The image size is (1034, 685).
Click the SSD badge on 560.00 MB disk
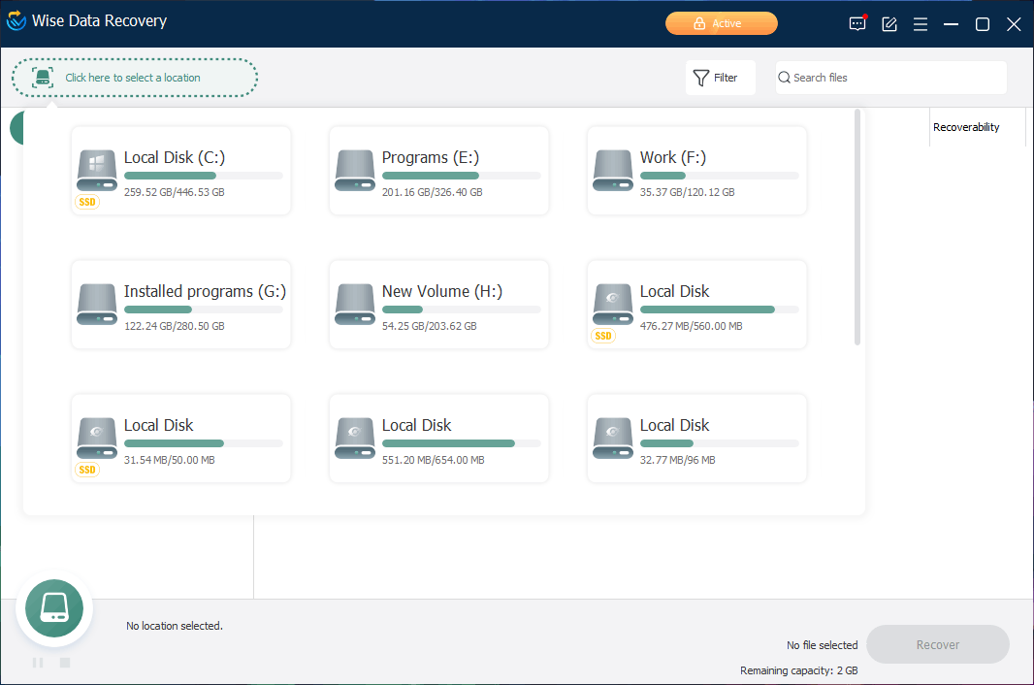click(x=603, y=336)
